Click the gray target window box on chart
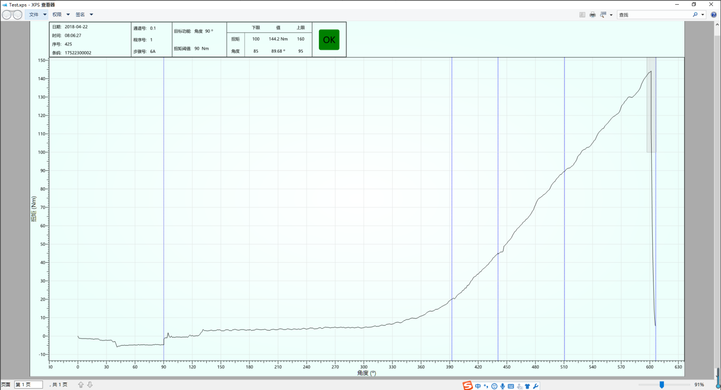 (x=651, y=105)
